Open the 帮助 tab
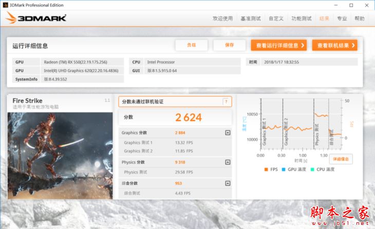The height and width of the screenshot is (229, 375). click(x=360, y=18)
